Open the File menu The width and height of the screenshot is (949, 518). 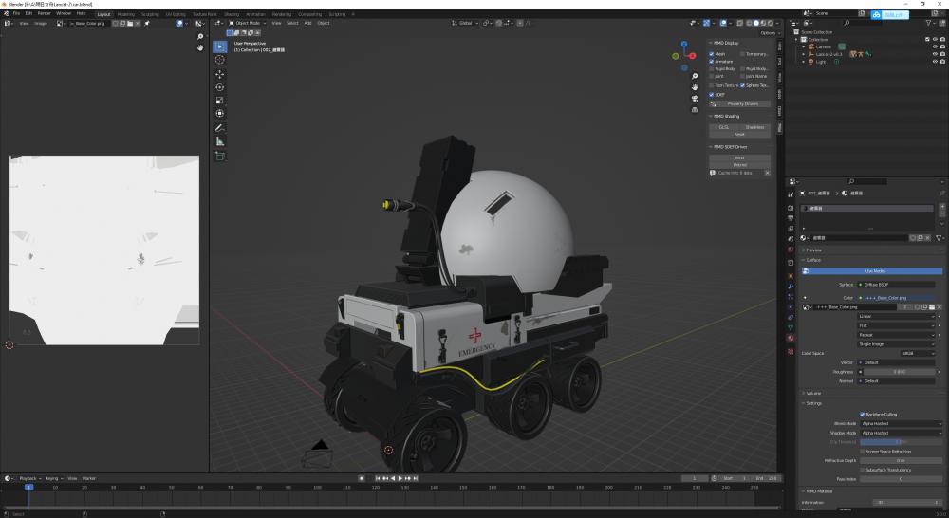point(16,13)
